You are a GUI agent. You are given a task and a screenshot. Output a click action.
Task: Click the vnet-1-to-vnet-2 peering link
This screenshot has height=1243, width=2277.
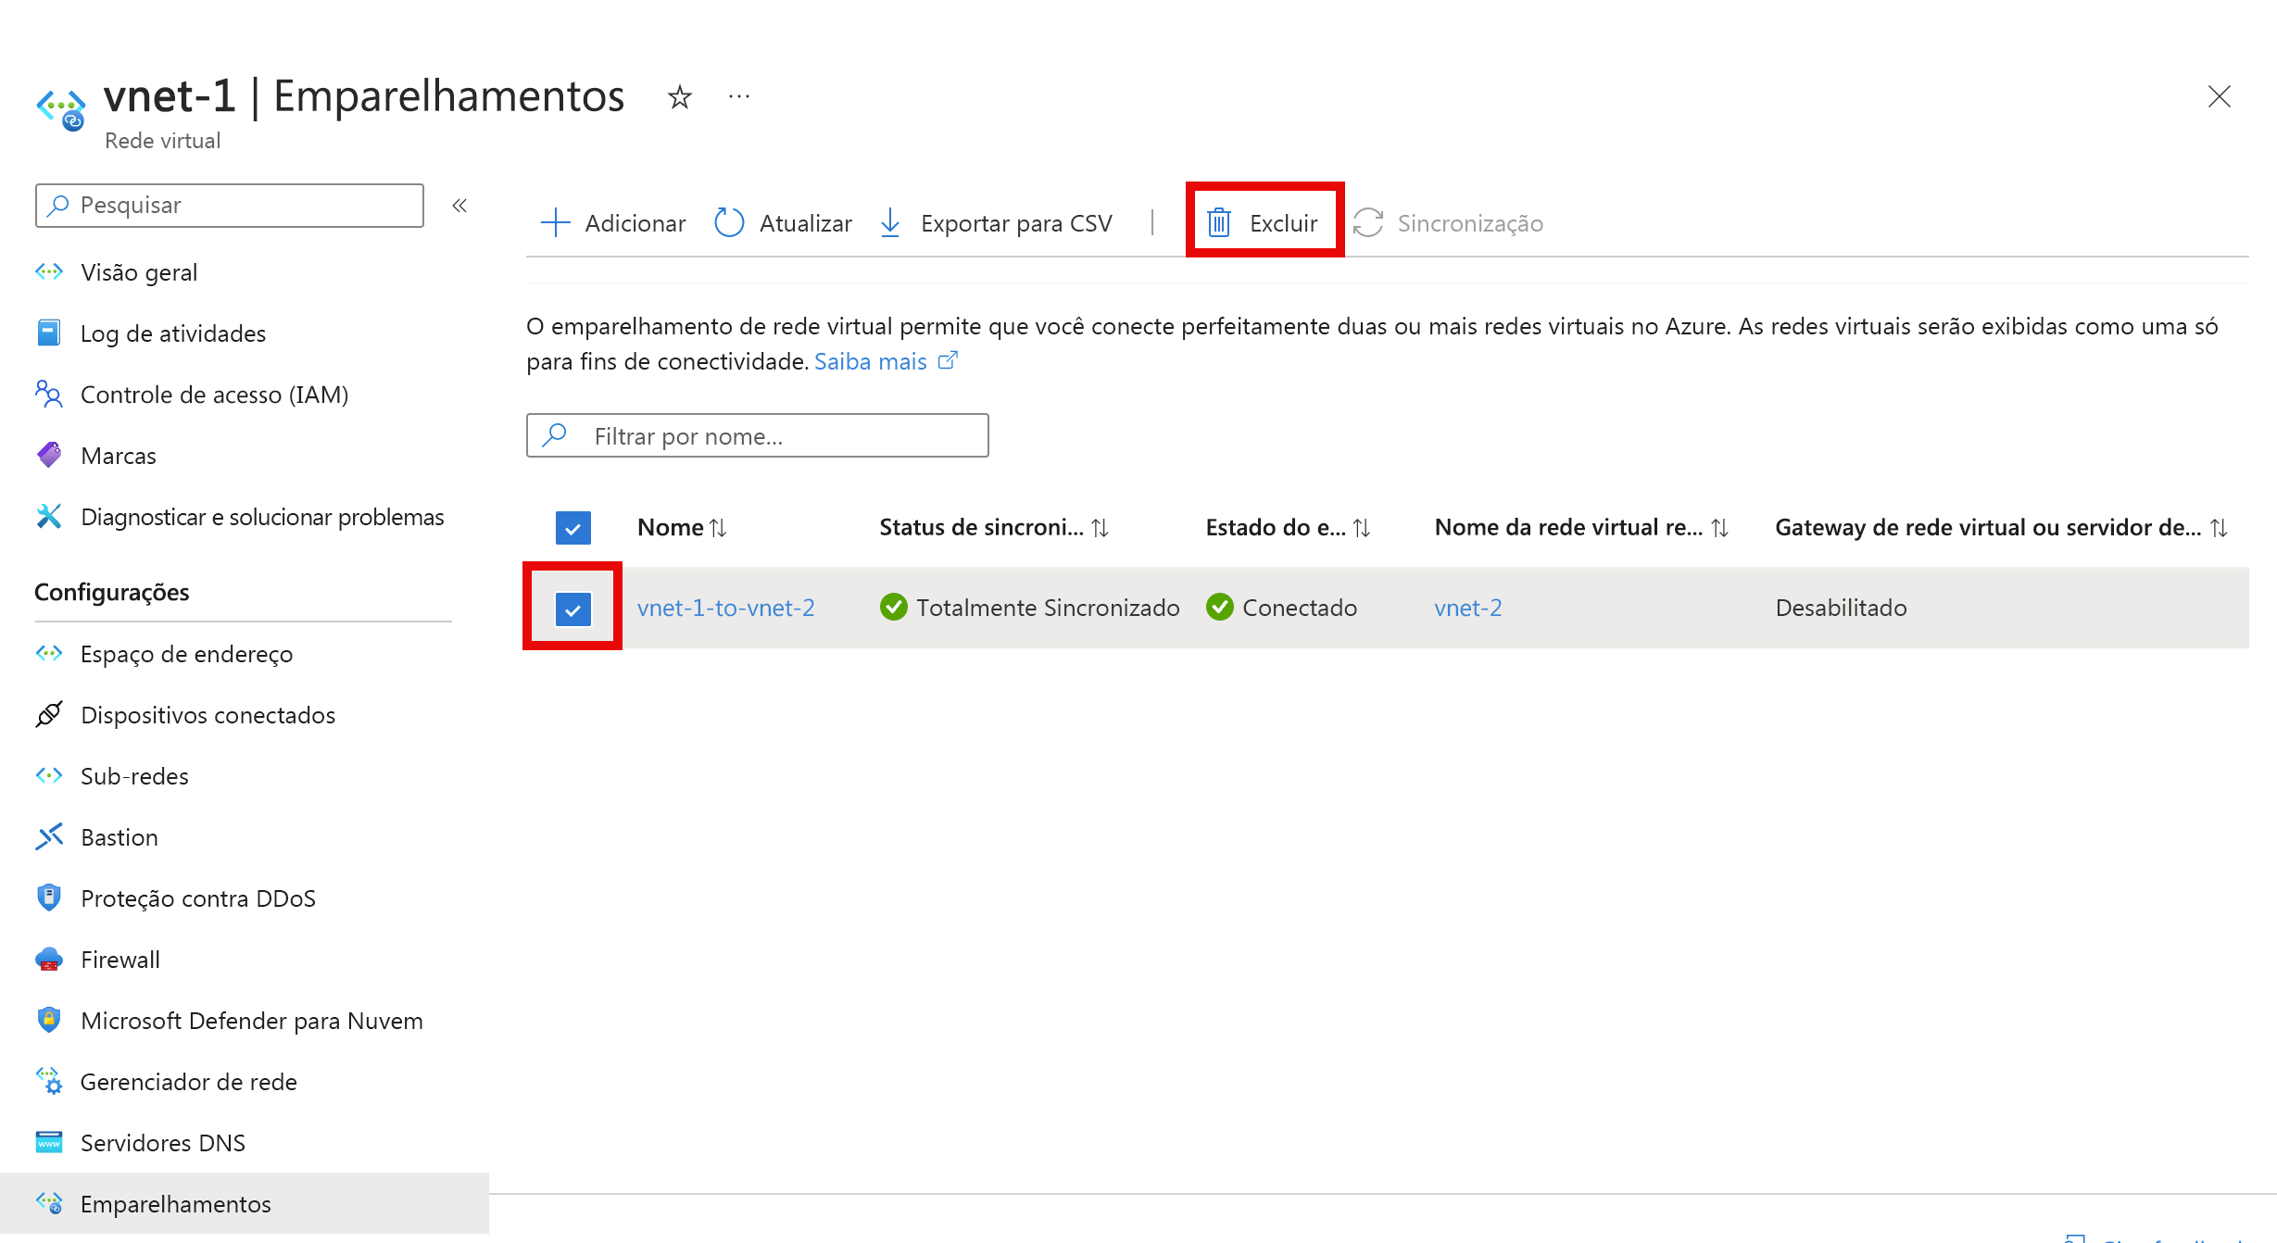(725, 606)
